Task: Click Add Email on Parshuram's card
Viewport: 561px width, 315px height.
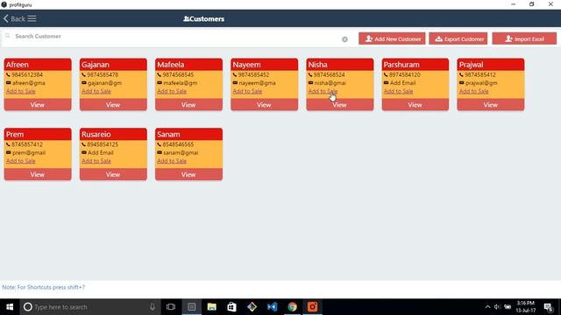Action: (402, 83)
